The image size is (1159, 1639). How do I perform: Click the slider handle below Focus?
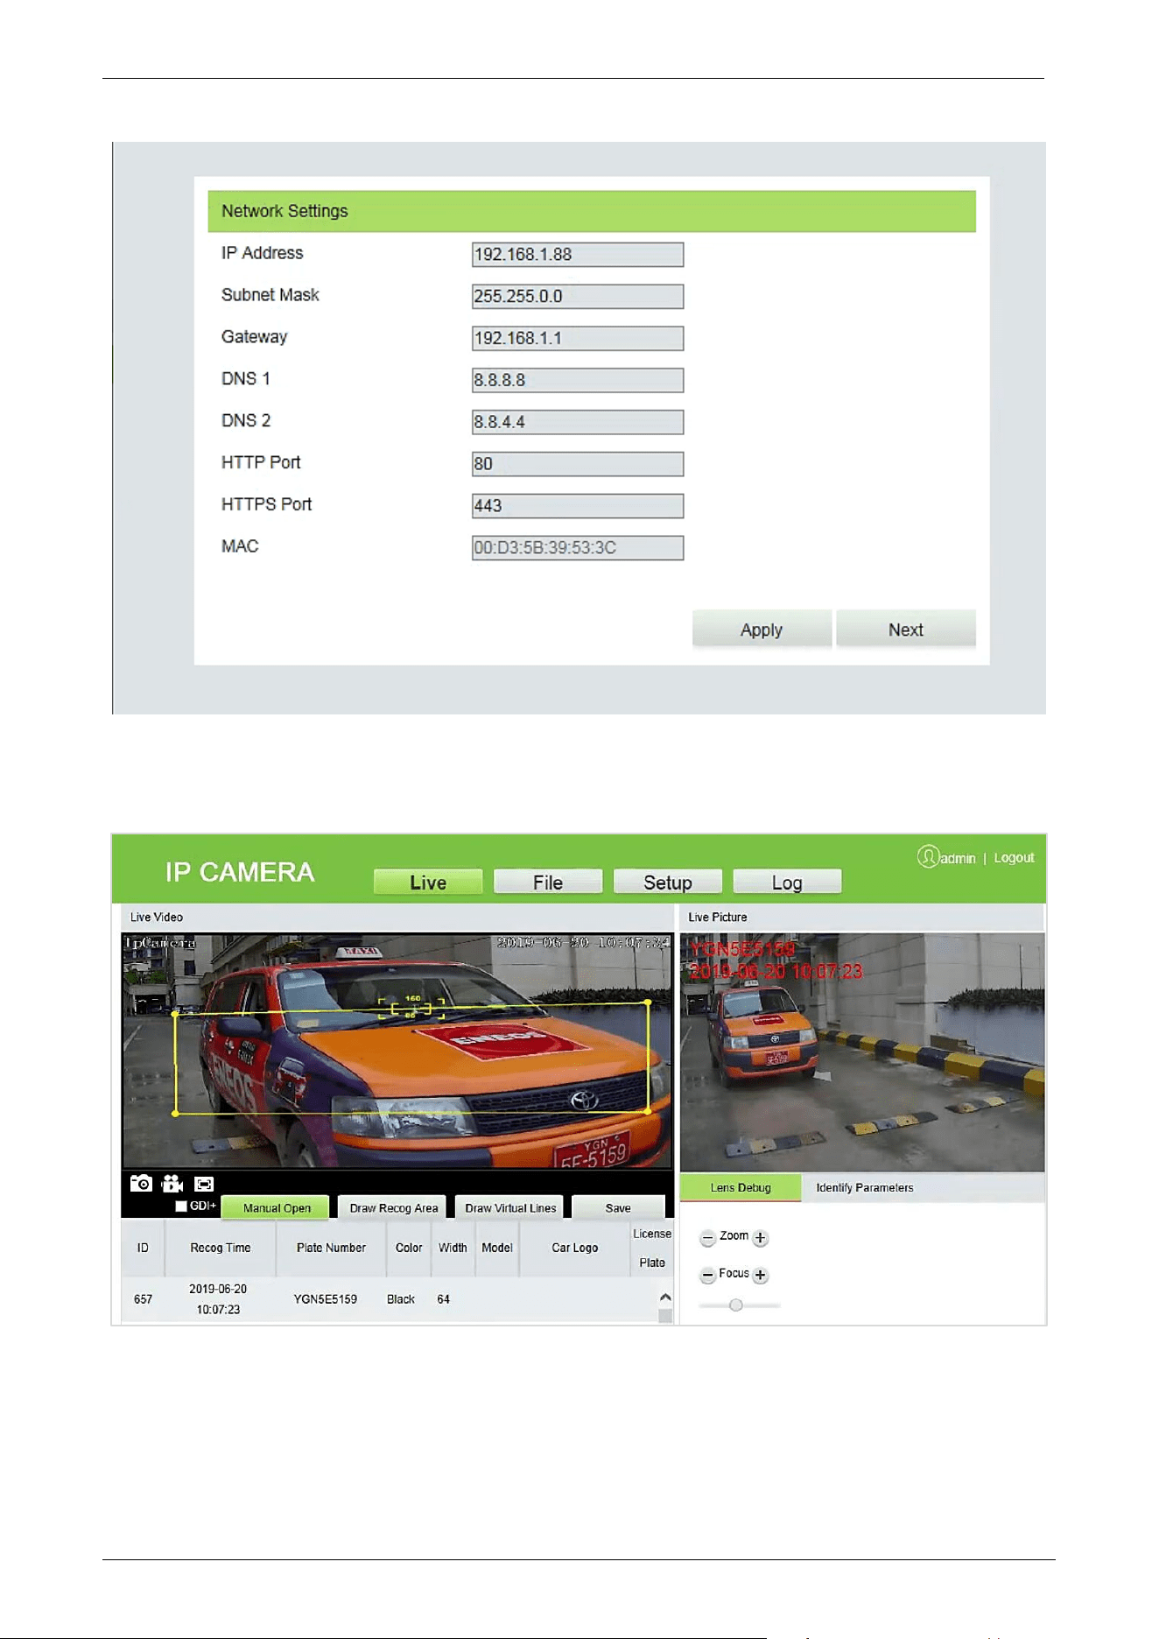click(x=736, y=1305)
